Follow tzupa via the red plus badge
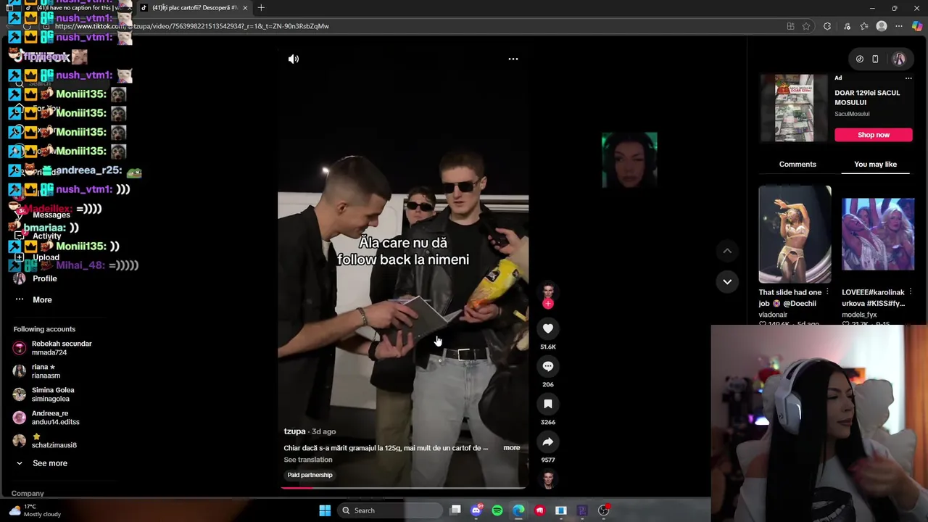928x522 pixels. pos(548,304)
